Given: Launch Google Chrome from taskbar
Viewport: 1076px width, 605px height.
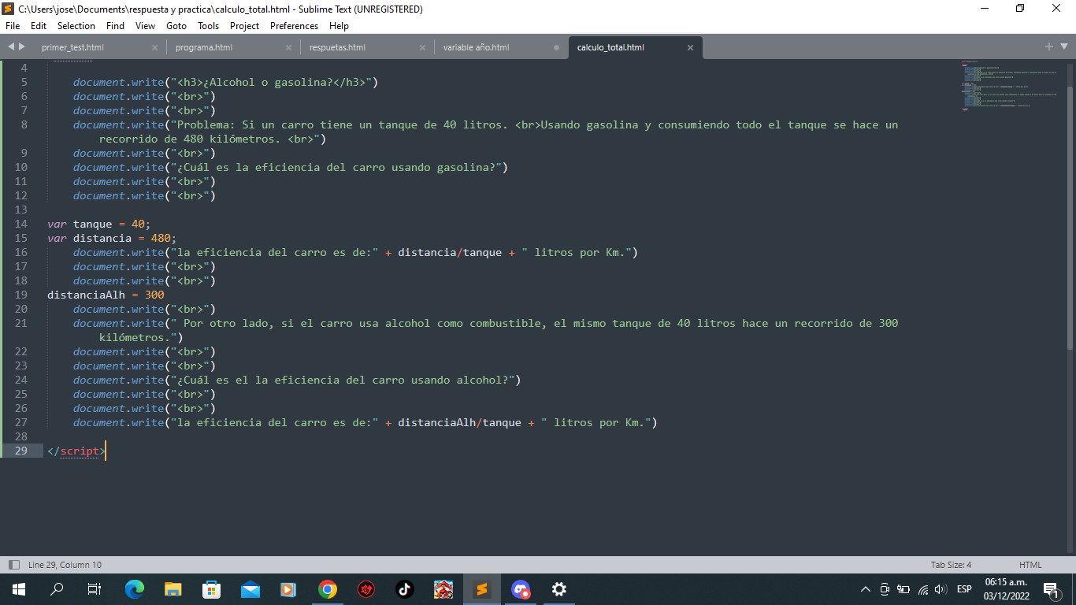Looking at the screenshot, I should coord(328,588).
